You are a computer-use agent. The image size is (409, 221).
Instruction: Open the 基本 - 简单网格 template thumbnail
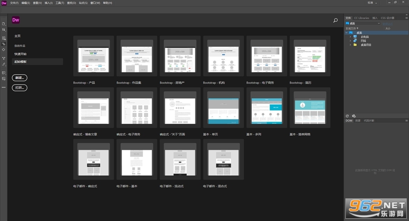[310, 108]
